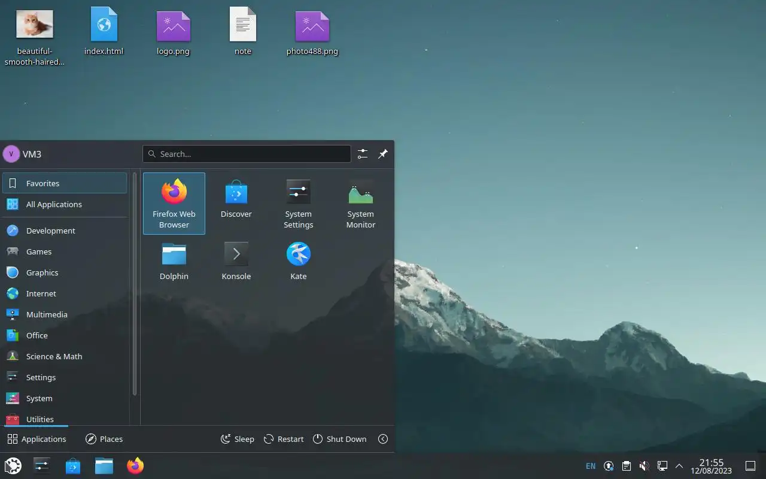Launch Konsole terminal

(x=236, y=260)
